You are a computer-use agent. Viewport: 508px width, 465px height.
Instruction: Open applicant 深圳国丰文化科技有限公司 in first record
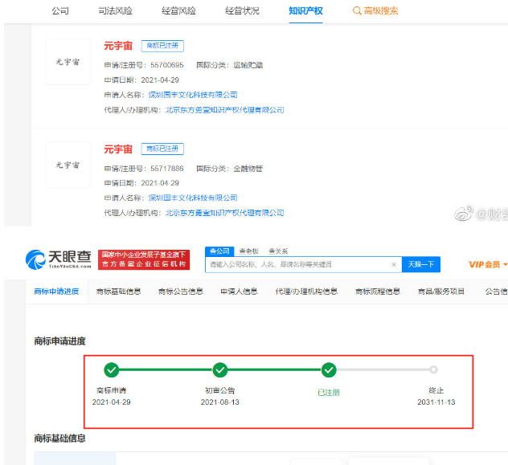pyautogui.click(x=193, y=95)
